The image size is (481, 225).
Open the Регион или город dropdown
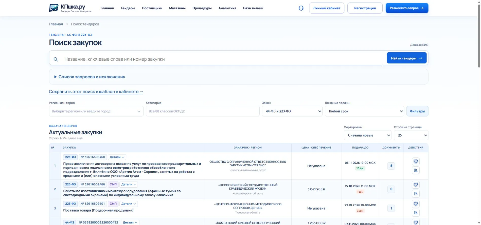(x=96, y=111)
